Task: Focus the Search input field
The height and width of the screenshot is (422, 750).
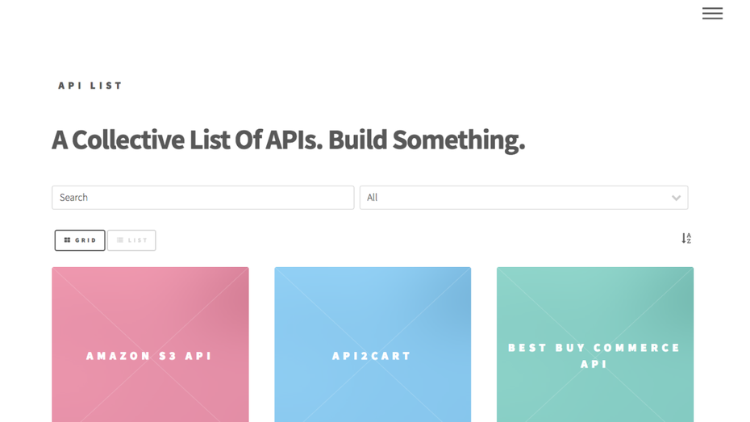Action: 202,198
